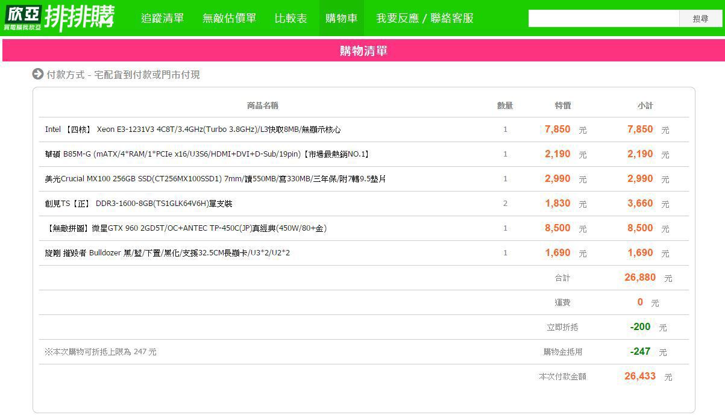
Task: Select the 美光Crucial MX100 256GB SSD item
Action: pos(215,179)
